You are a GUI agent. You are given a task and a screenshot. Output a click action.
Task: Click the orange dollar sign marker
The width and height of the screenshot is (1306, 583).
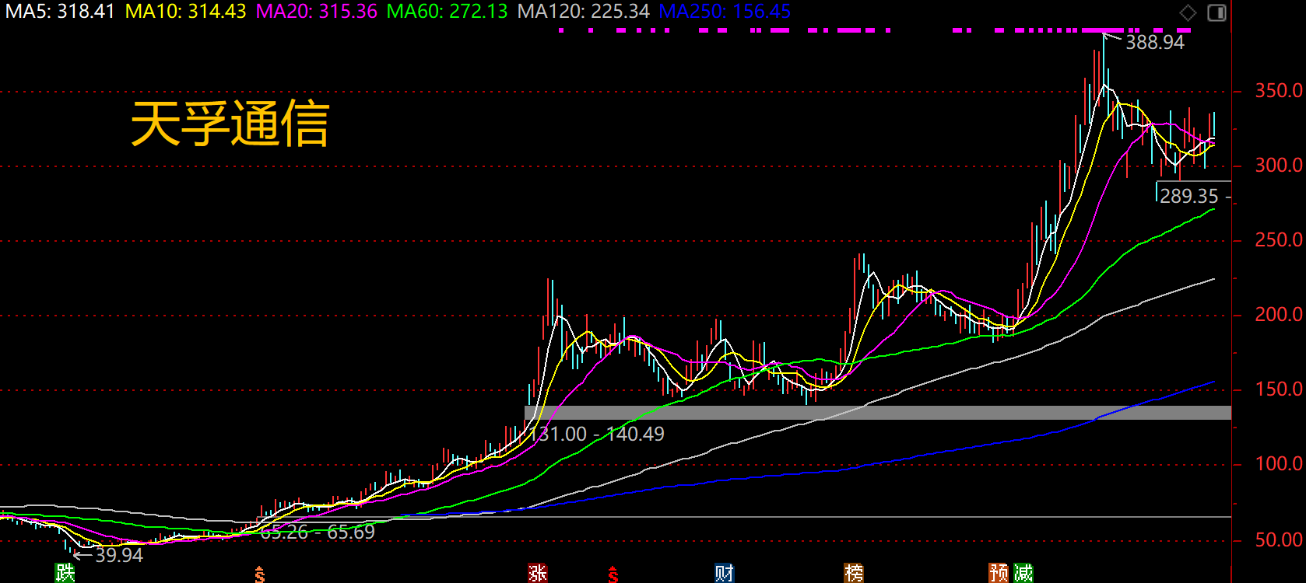click(260, 574)
